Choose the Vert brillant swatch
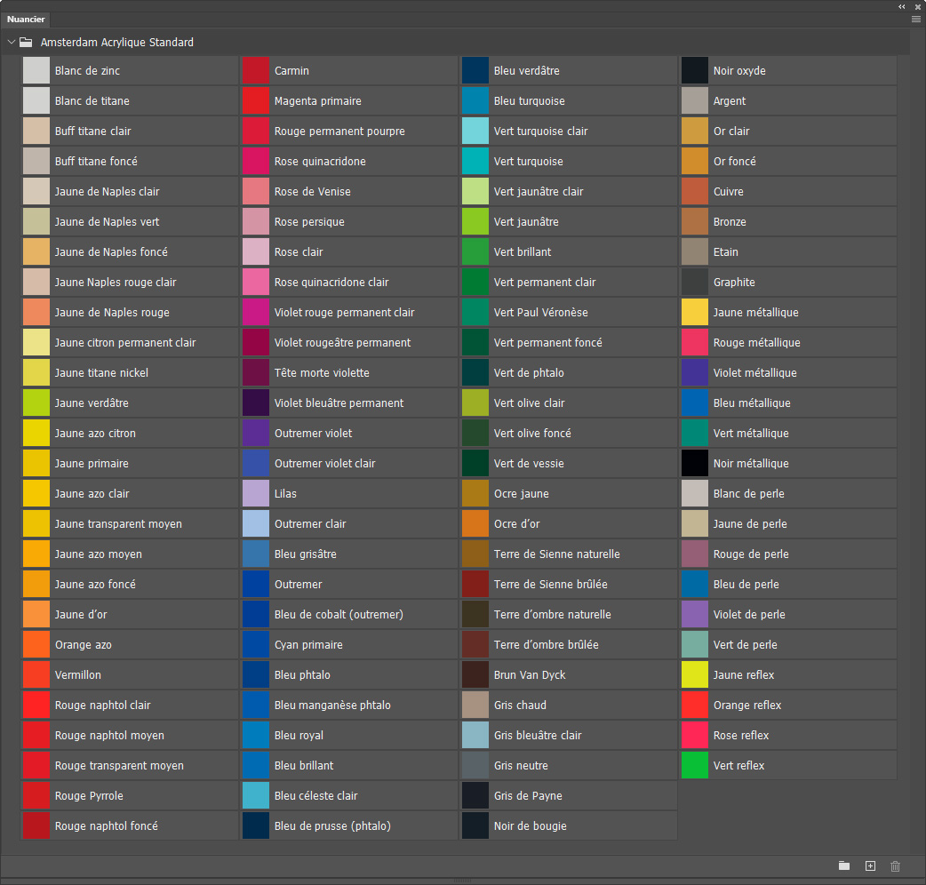 coord(475,252)
